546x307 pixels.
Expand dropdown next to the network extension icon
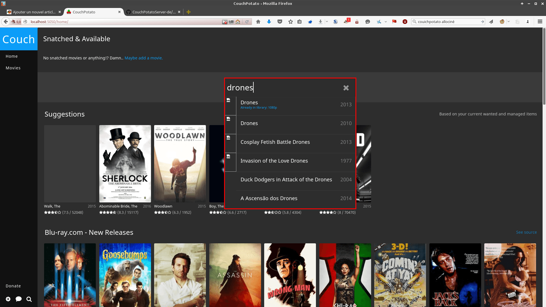386,22
